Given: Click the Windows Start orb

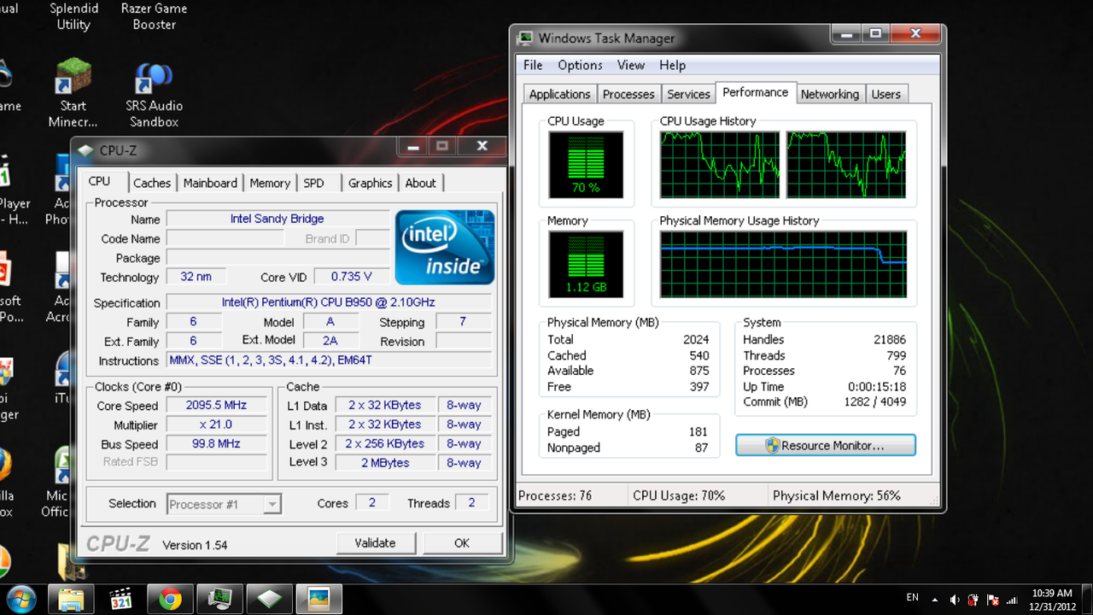Looking at the screenshot, I should [x=21, y=599].
